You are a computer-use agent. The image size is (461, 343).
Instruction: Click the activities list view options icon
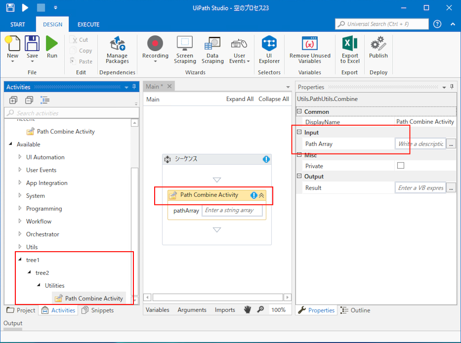coord(45,100)
